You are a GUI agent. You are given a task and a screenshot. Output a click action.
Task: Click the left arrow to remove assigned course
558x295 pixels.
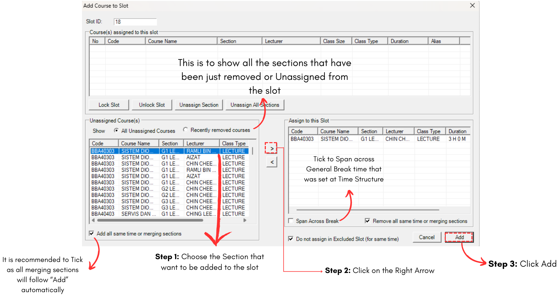(x=271, y=162)
